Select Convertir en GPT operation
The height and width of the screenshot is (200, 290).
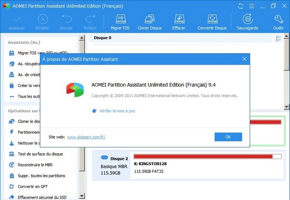click(33, 186)
